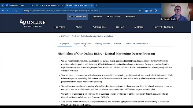193x108 pixels.
Task: Click the scrollbar down arrow
Action: 192,105
